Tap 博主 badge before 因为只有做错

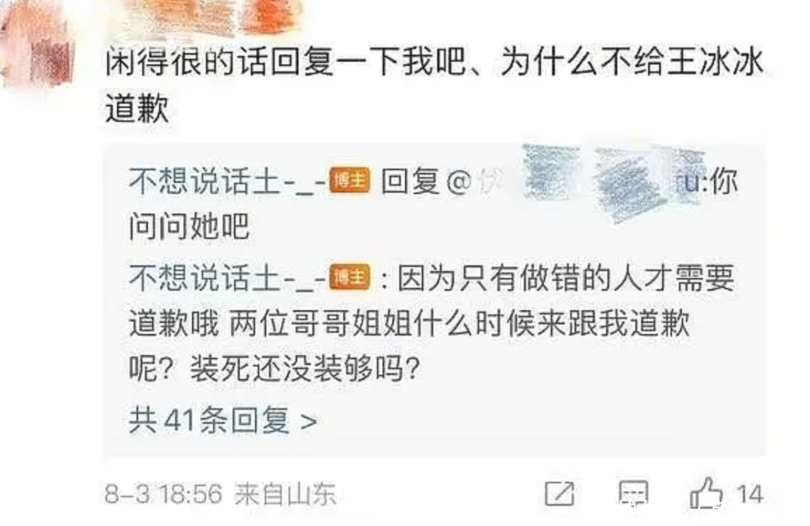pos(349,277)
